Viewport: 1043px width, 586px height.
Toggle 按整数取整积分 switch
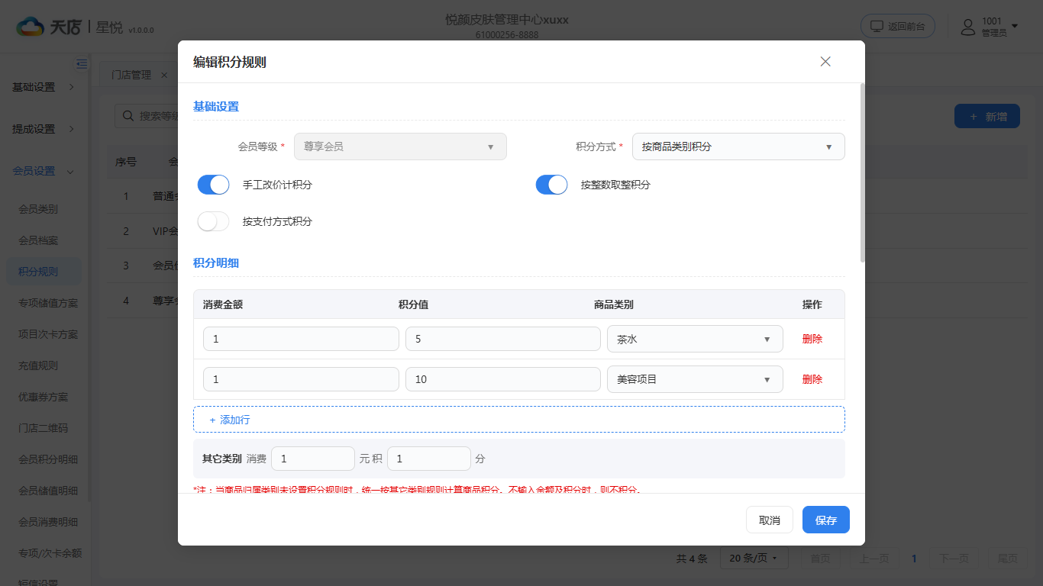coord(552,185)
